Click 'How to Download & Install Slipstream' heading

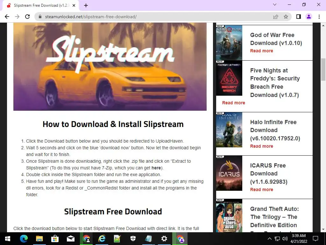[x=113, y=124]
